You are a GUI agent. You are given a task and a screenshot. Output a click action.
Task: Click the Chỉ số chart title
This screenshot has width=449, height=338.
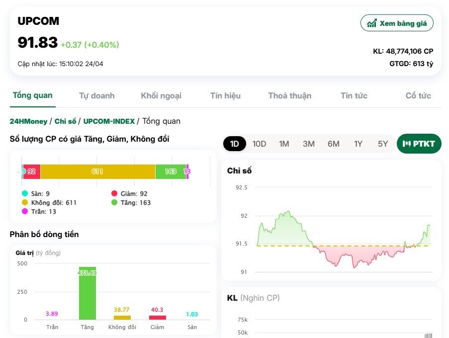239,171
